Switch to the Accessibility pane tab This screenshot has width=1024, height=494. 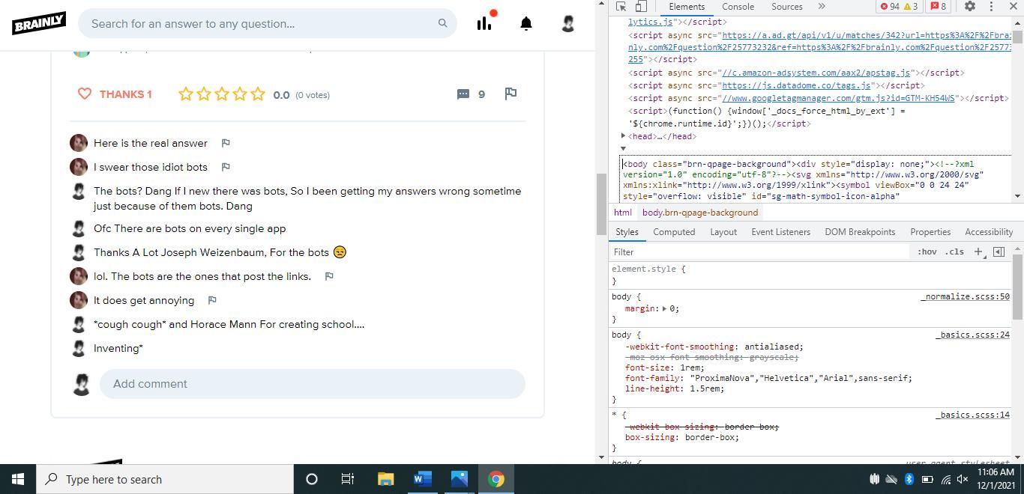pos(989,232)
